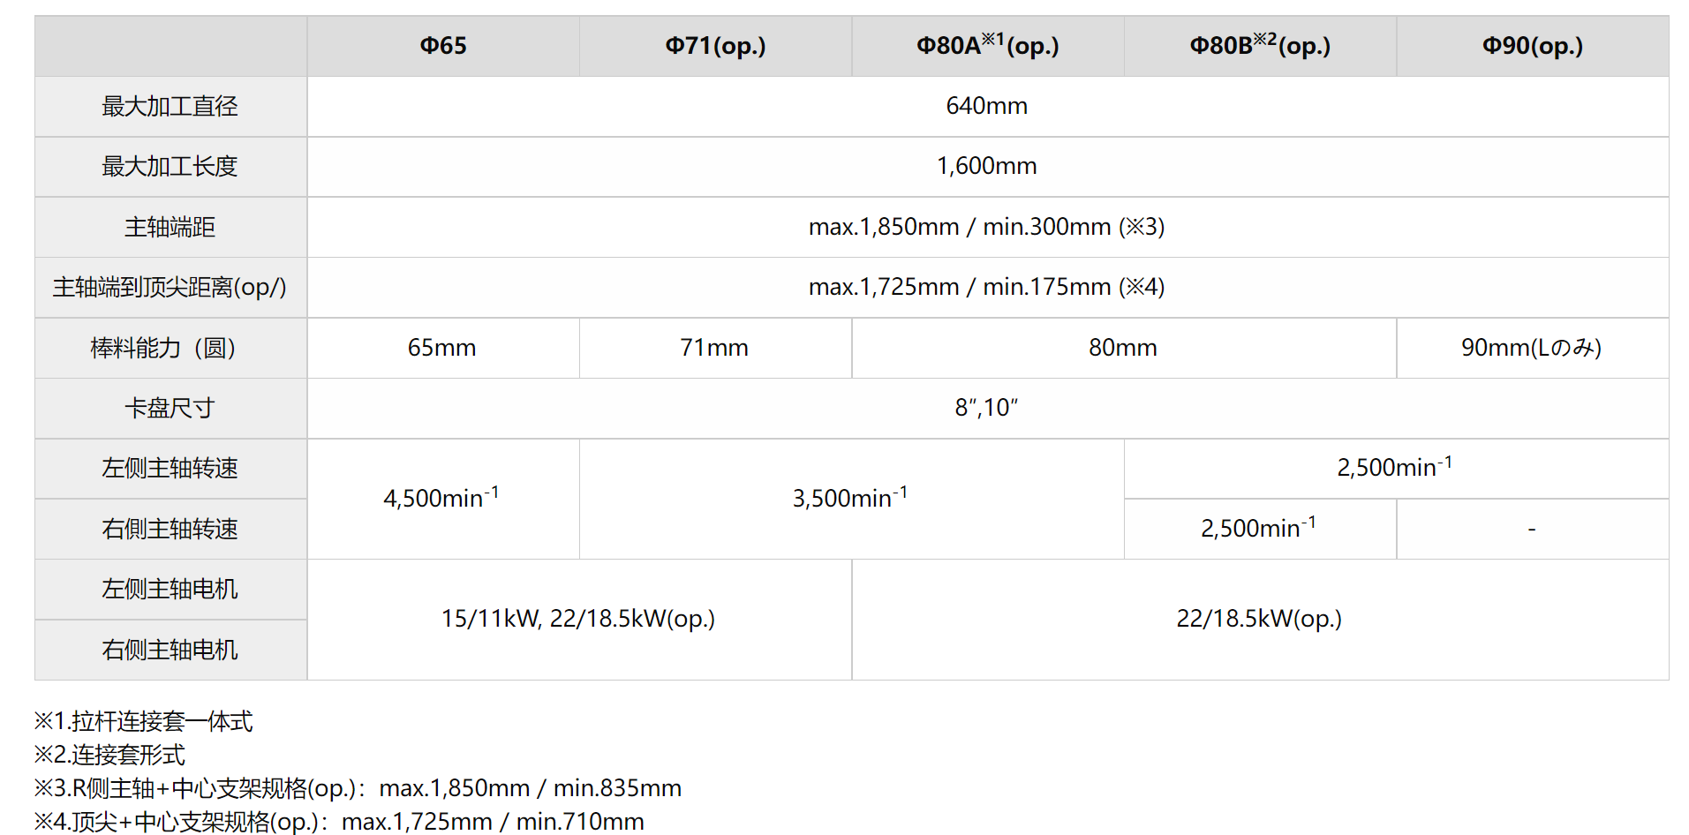Screen dimensions: 1689x835
Task: Select the Φ80B(op.) column header
Action: point(1259,46)
